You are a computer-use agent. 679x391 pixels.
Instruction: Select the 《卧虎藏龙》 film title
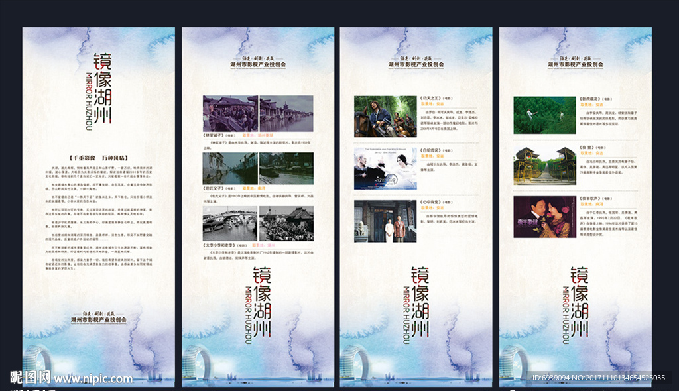pyautogui.click(x=590, y=99)
